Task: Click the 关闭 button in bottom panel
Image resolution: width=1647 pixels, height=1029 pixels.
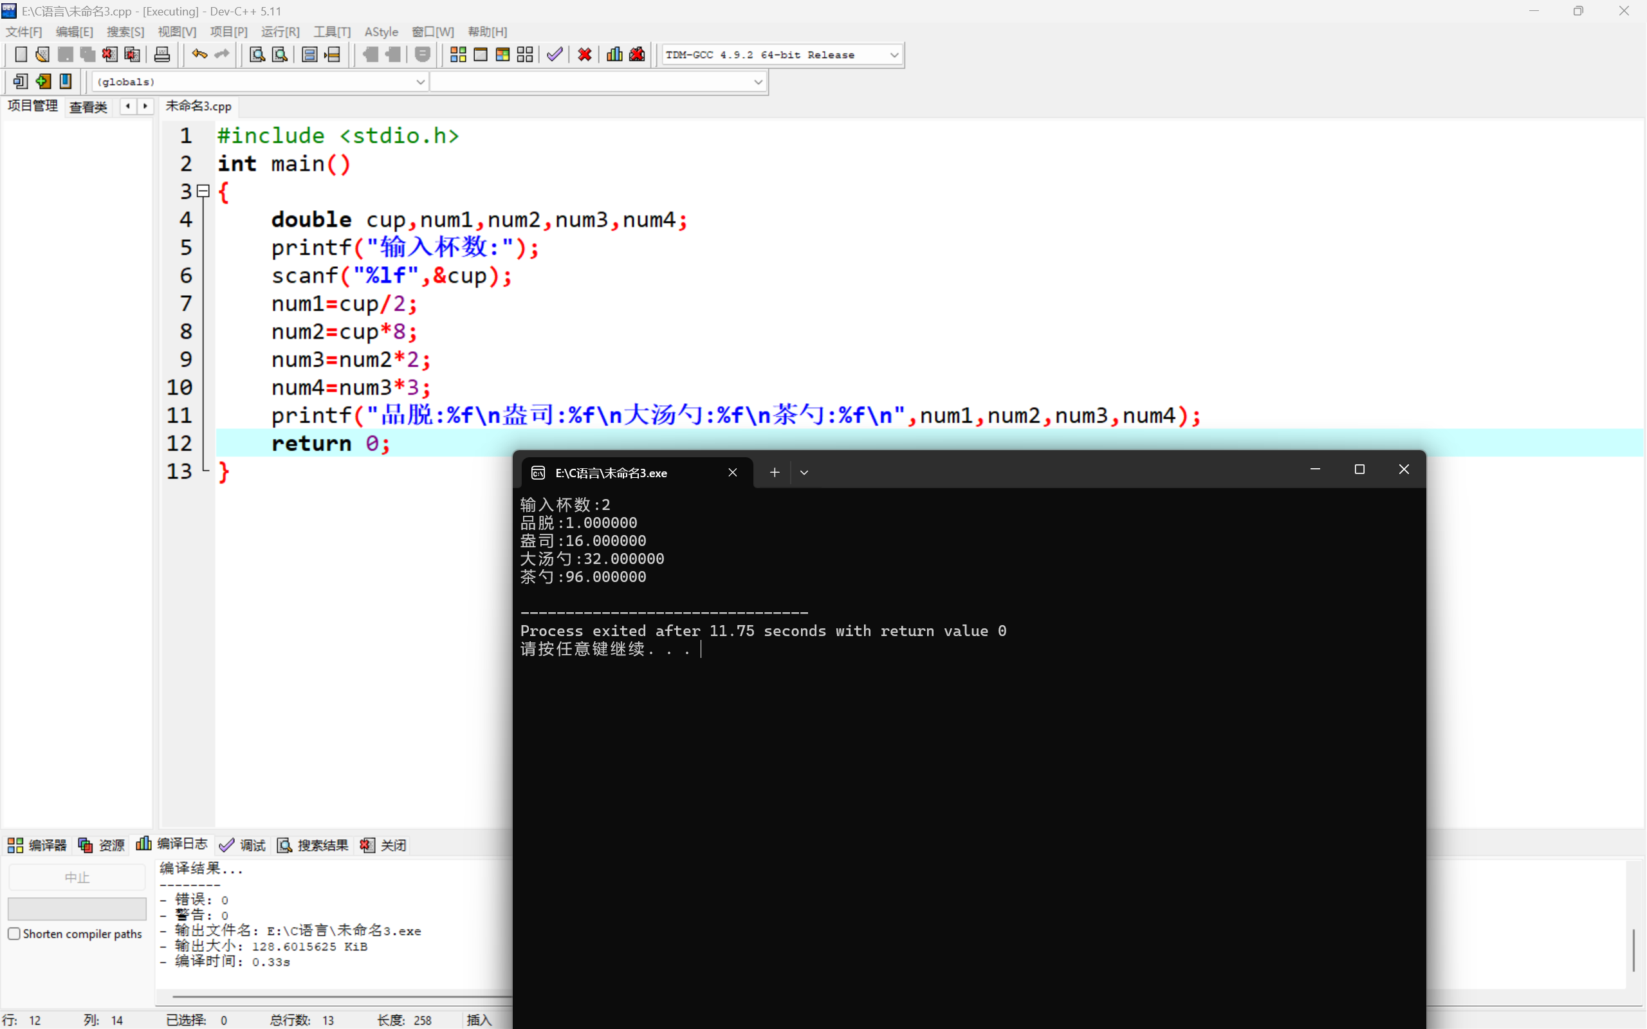Action: tap(384, 845)
